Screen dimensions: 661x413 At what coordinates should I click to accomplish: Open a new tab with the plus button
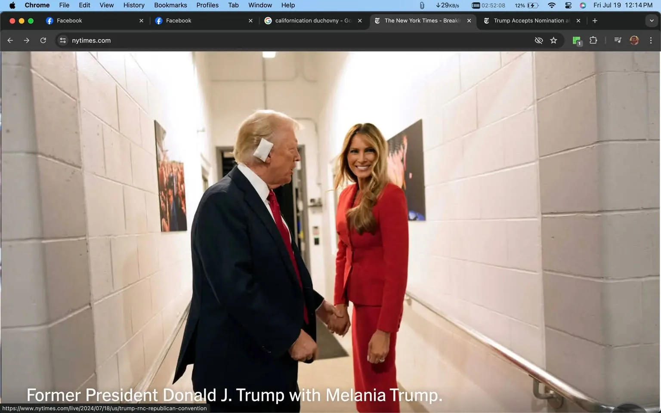595,20
